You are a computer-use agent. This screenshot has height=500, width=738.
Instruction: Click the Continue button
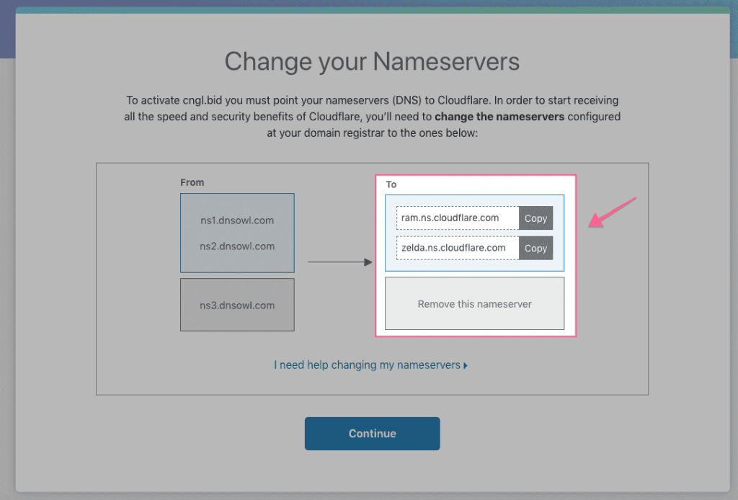pos(373,434)
